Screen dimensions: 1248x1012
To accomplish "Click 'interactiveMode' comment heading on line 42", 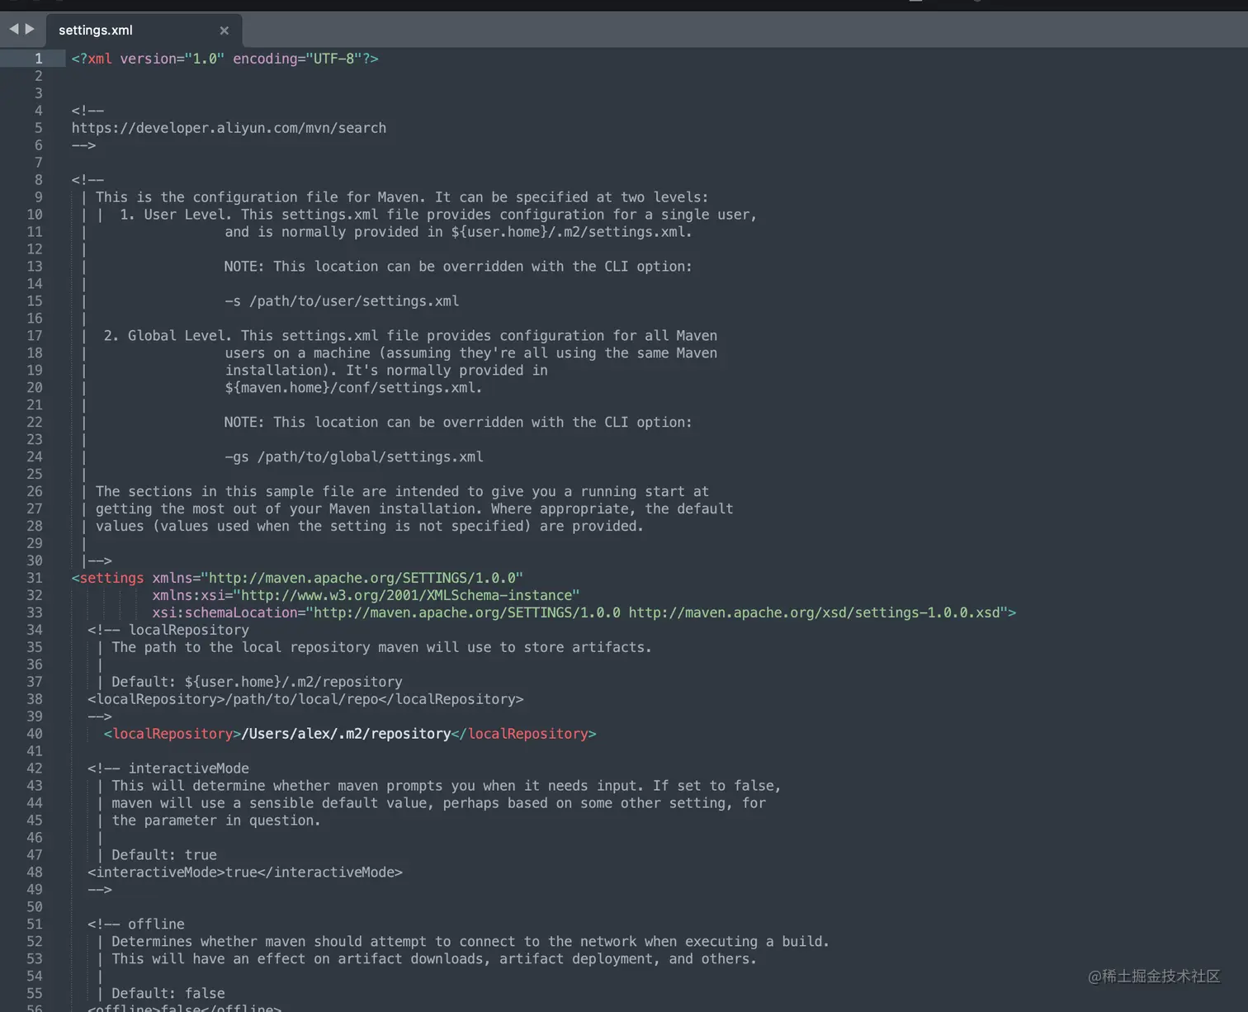I will coord(188,768).
